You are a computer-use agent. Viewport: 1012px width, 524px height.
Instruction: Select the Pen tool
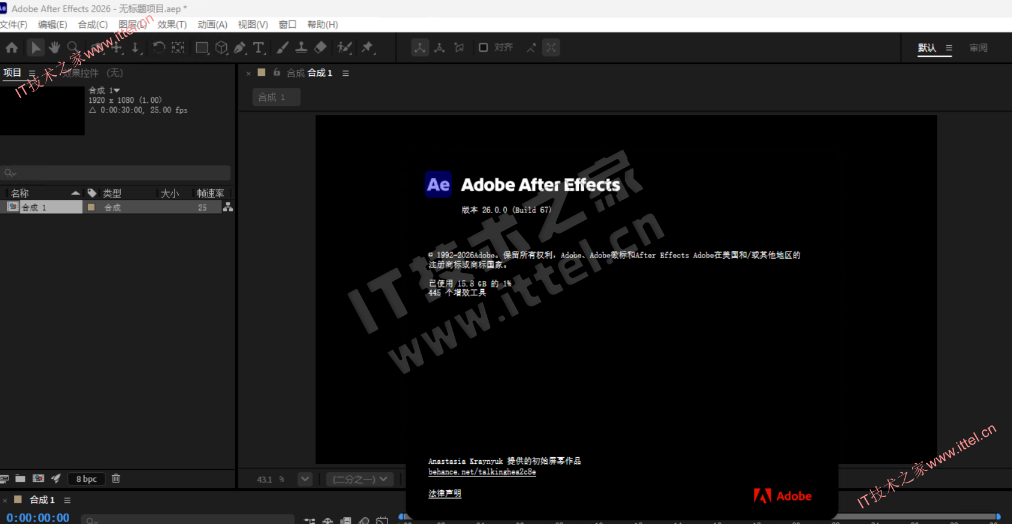[x=240, y=48]
